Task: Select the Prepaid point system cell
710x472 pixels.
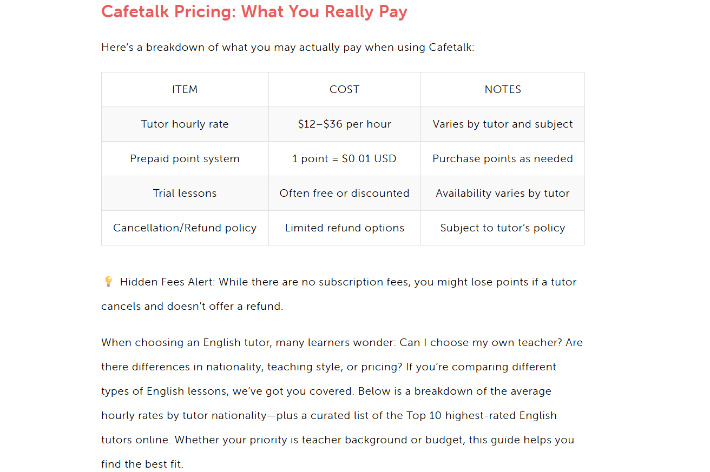Action: tap(185, 159)
